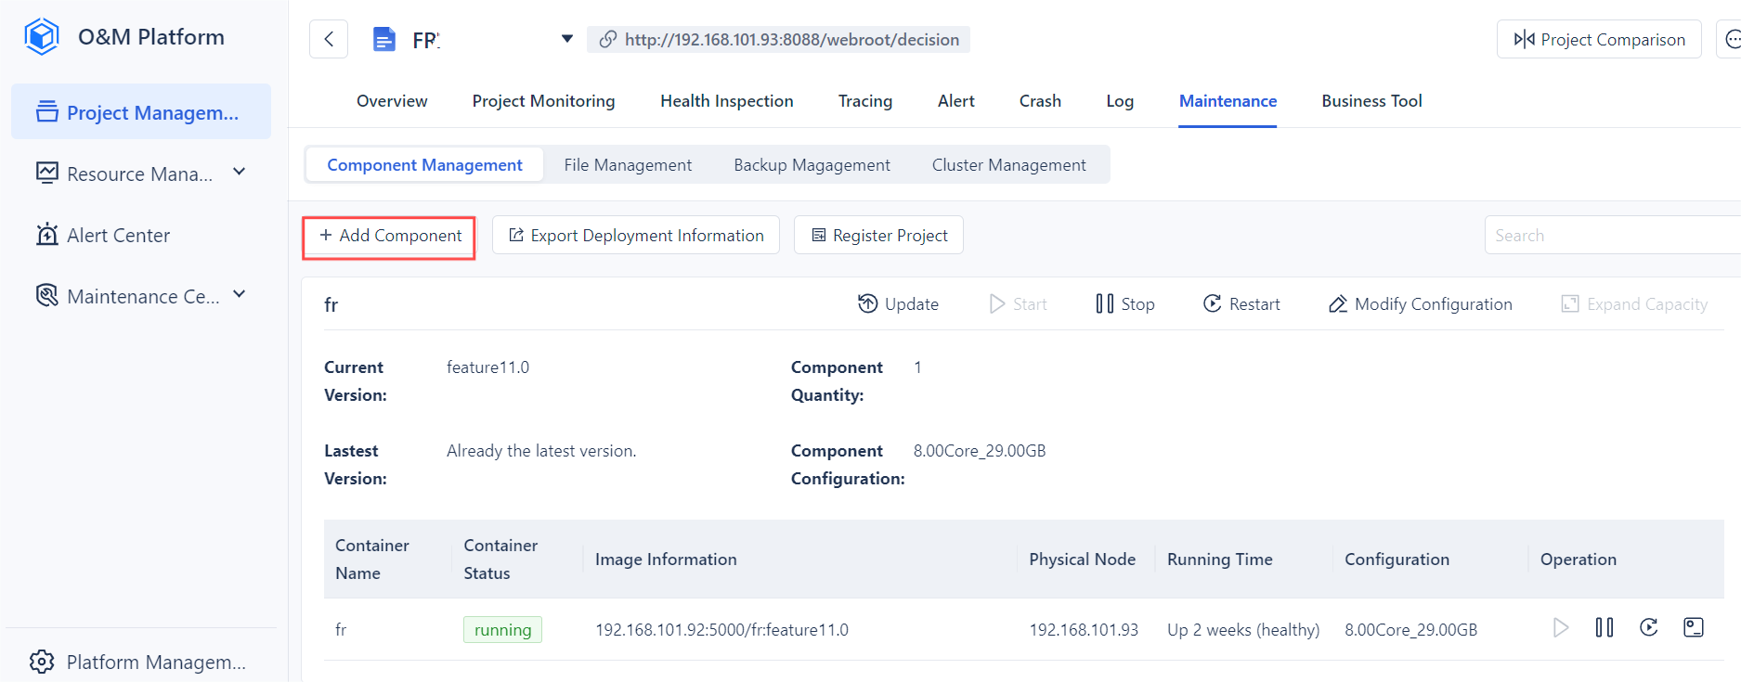Click the back arrow button
This screenshot has height=682, width=1741.
pos(329,39)
